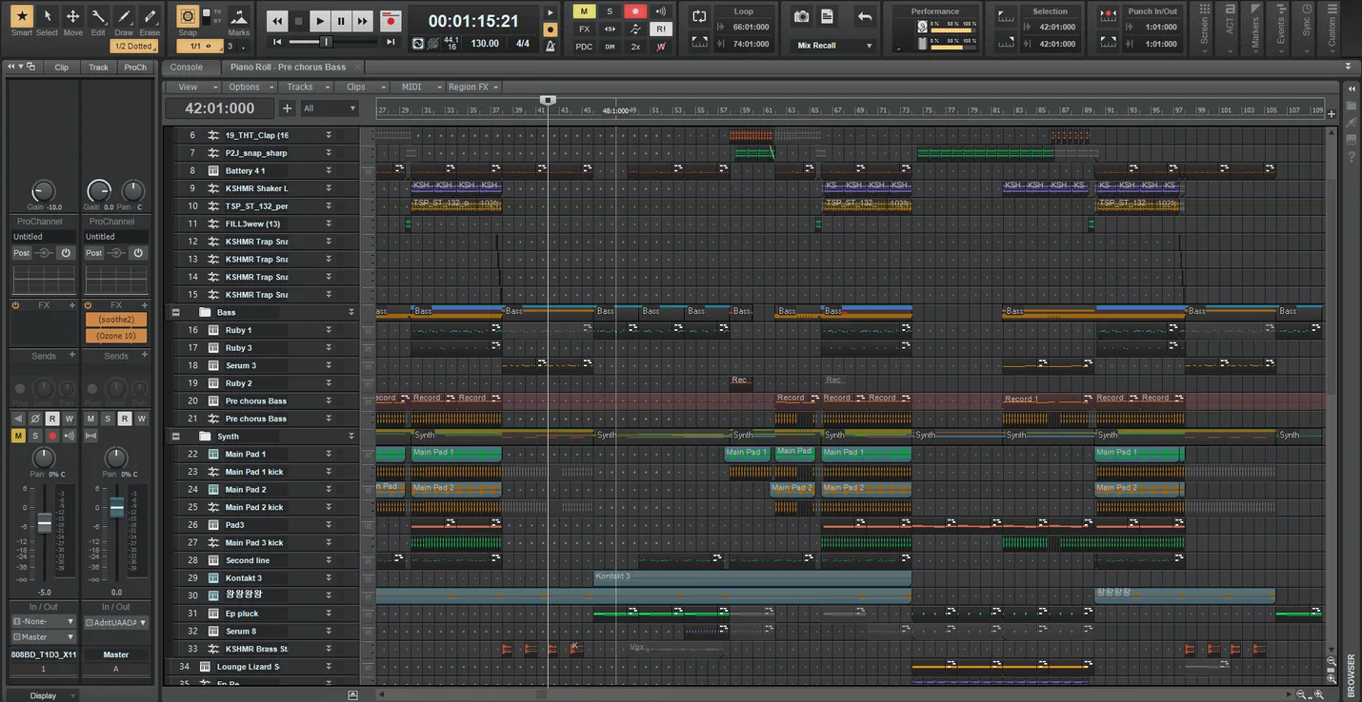1362x702 pixels.
Task: Open the Master output dropdown for 808BD strip
Action: coord(44,637)
